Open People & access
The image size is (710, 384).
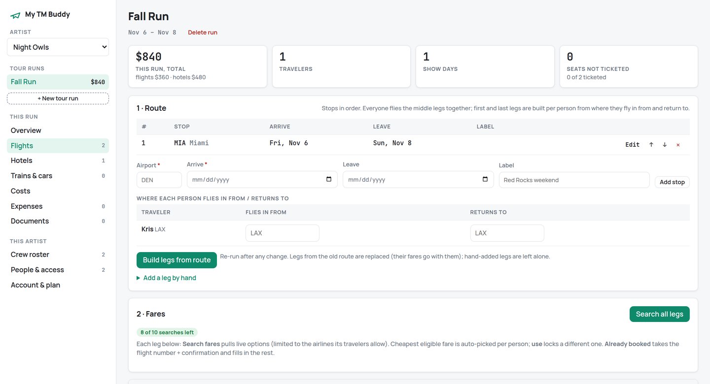point(58,270)
